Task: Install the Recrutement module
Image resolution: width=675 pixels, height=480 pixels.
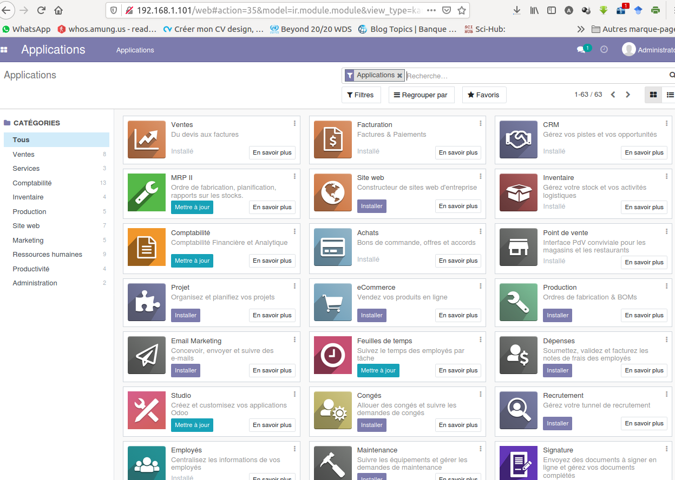Action: coord(558,423)
